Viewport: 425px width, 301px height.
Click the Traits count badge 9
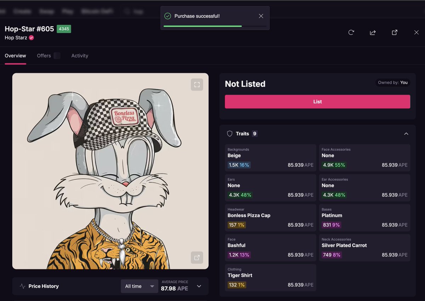coord(255,134)
